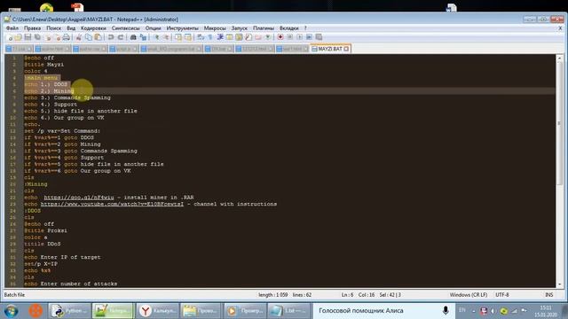The width and height of the screenshot is (568, 319).
Task: Click the line "echo Enter IP of target"
Action: tap(62, 257)
